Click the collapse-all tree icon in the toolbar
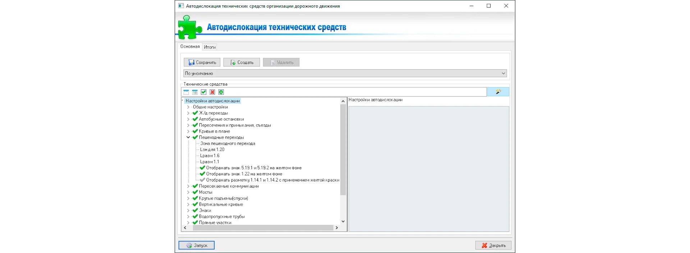This screenshot has width=690, height=253. (x=186, y=92)
